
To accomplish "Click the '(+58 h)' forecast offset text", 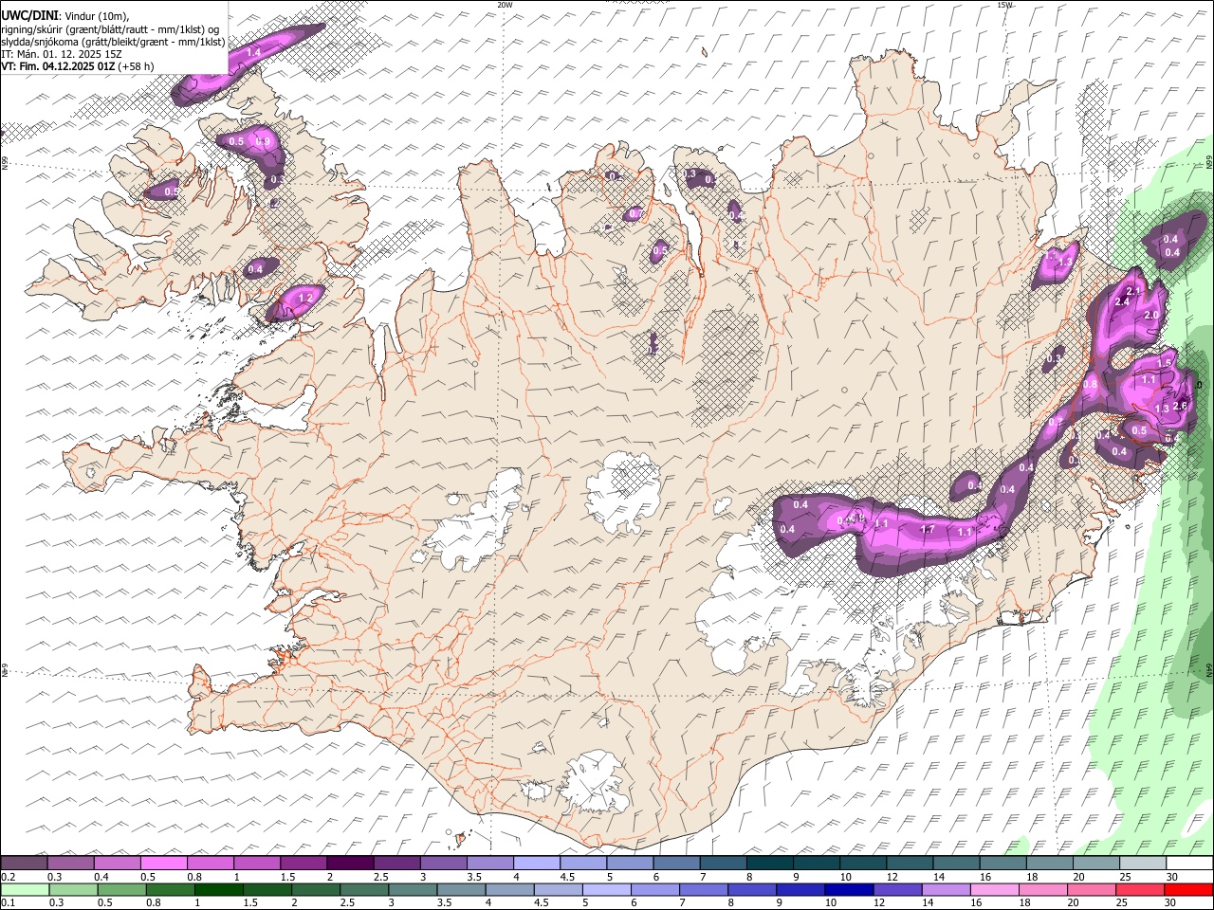I will click(x=136, y=66).
